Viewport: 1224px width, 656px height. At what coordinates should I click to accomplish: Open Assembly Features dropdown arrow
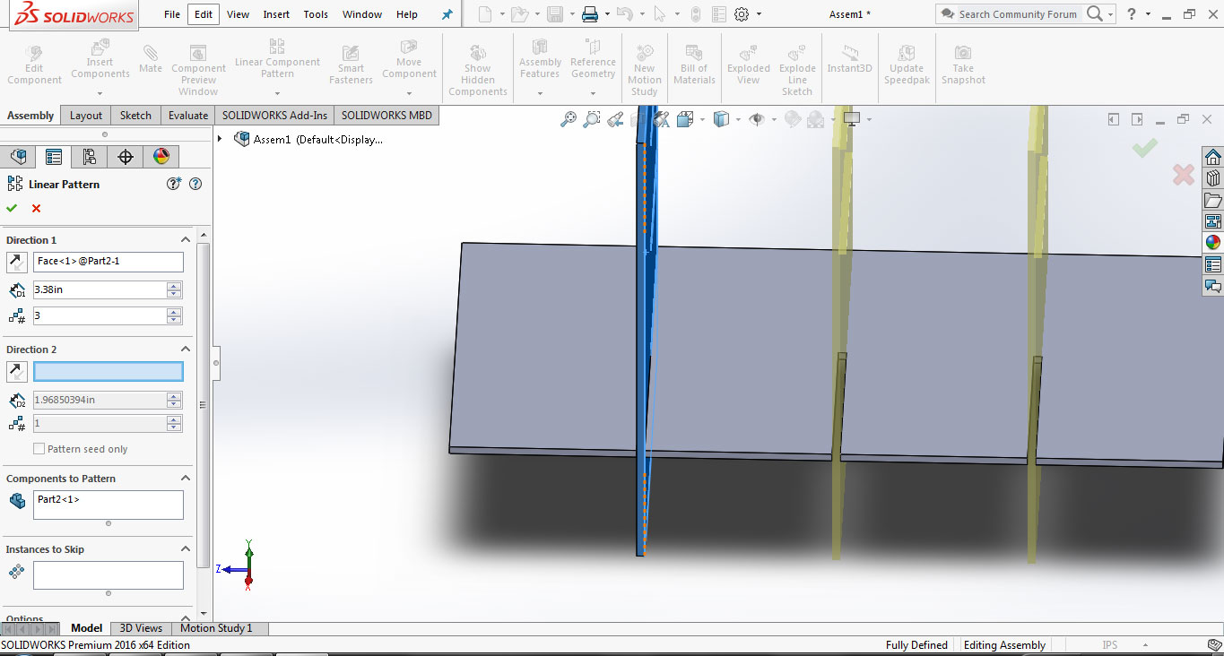pyautogui.click(x=540, y=93)
